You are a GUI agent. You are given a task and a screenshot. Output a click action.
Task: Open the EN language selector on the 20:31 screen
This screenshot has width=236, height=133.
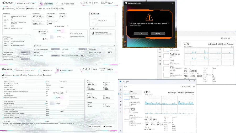tap(95, 3)
